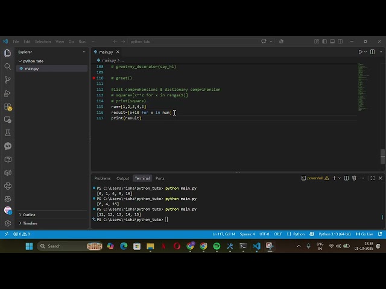Switch to the Output panel tab
This screenshot has height=289, width=386.
(122, 178)
